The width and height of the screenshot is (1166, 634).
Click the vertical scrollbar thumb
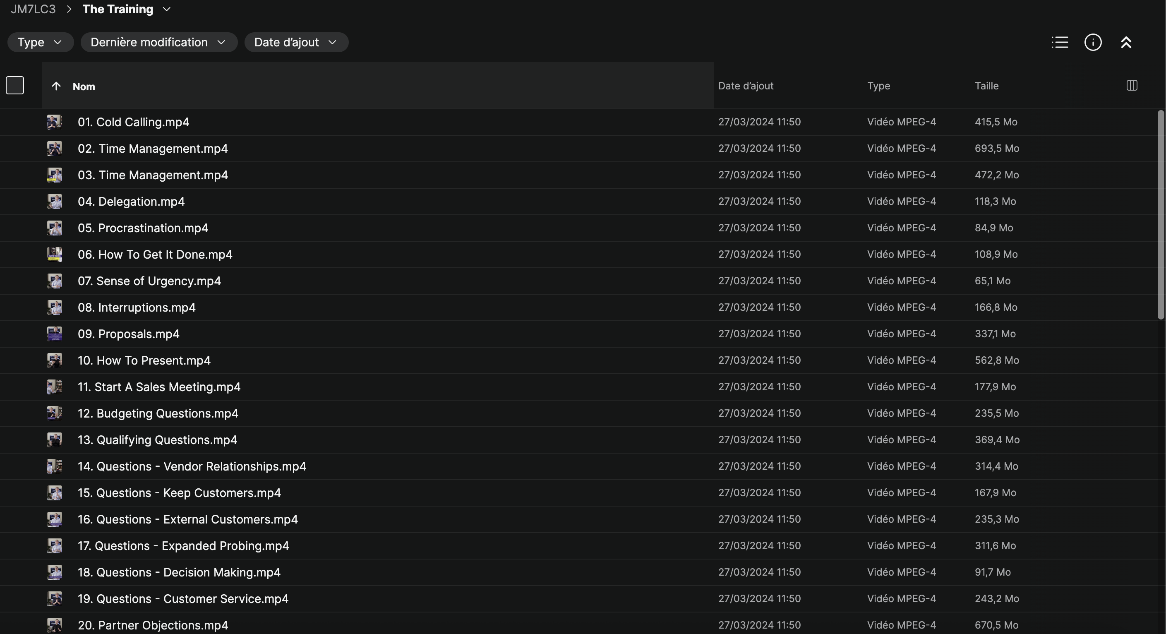coord(1161,215)
